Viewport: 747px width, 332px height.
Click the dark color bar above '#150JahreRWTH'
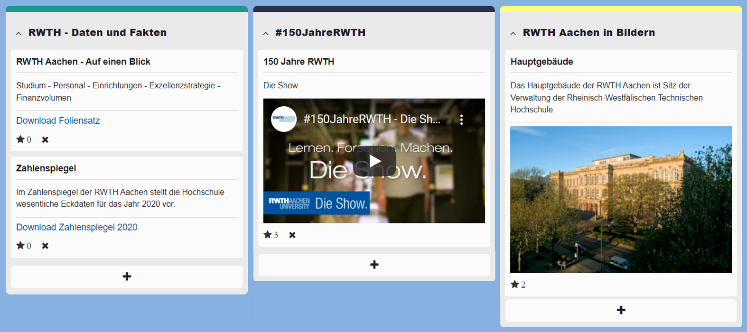(374, 9)
